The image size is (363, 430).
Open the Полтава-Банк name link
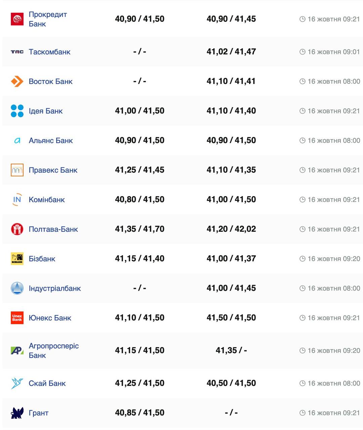(x=53, y=229)
